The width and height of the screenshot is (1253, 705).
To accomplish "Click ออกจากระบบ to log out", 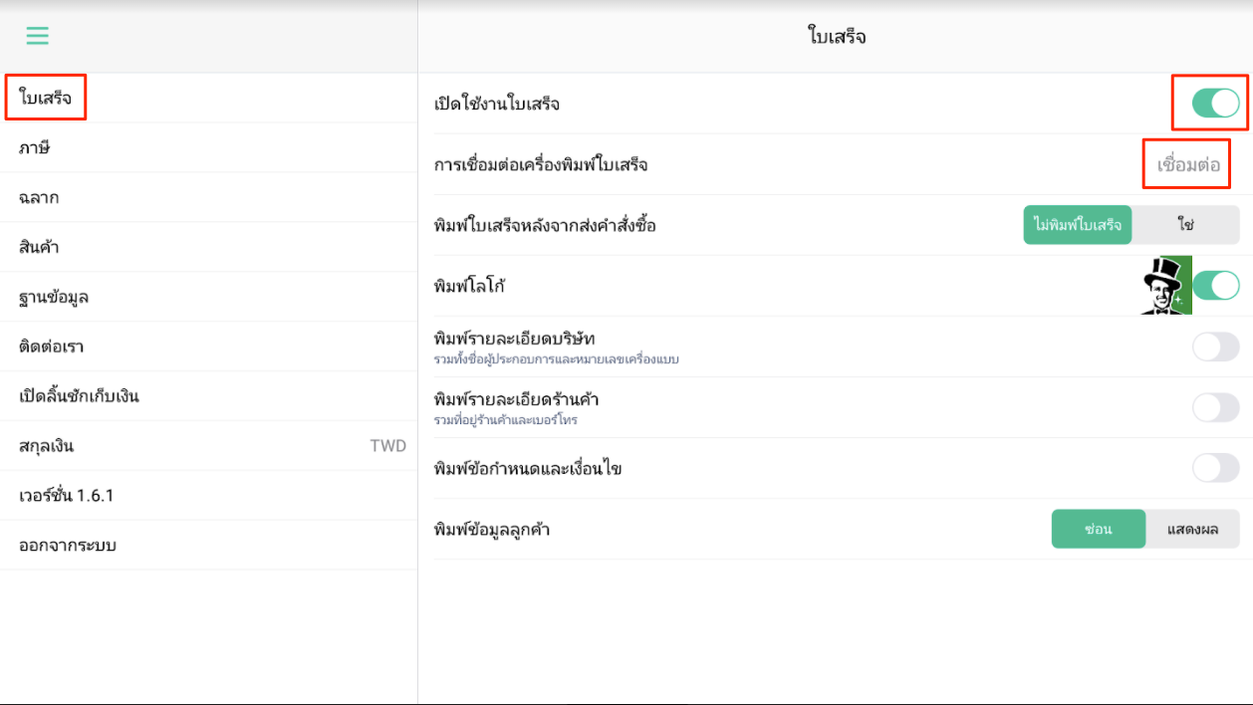I will (208, 546).
